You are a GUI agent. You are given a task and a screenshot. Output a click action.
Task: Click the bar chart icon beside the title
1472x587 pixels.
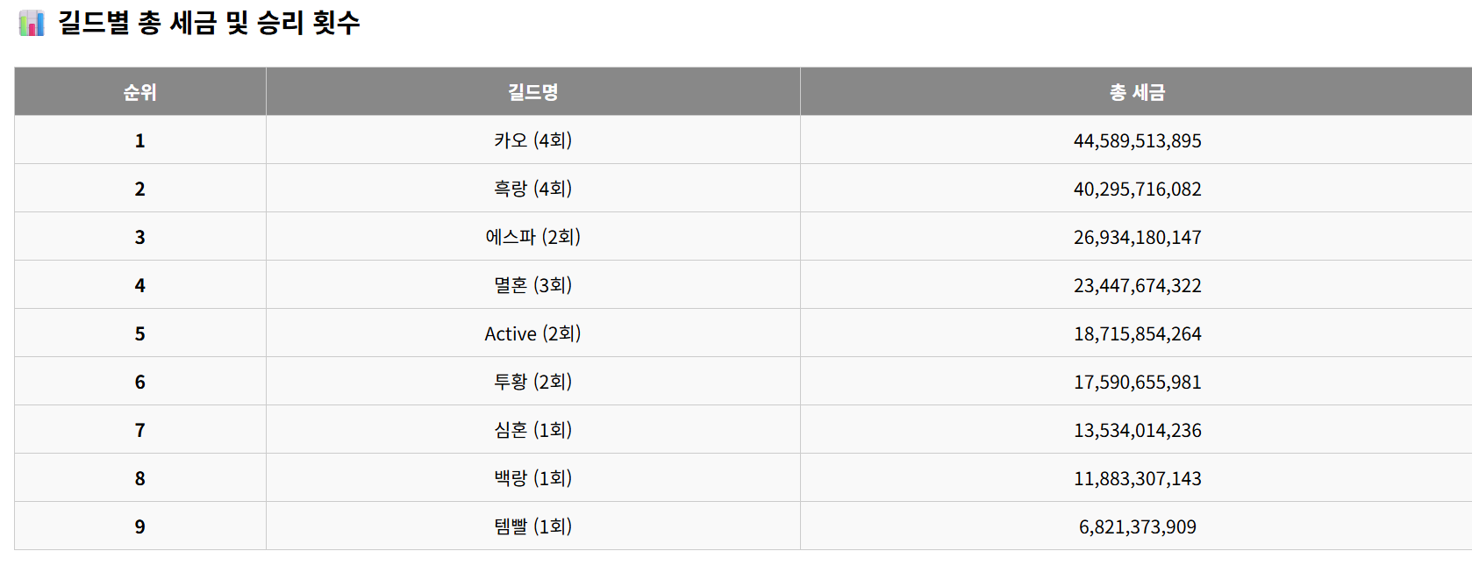point(32,23)
